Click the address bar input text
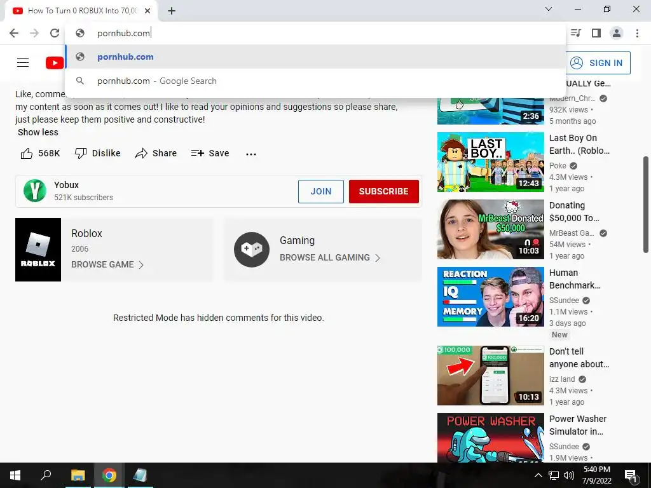 click(x=124, y=33)
